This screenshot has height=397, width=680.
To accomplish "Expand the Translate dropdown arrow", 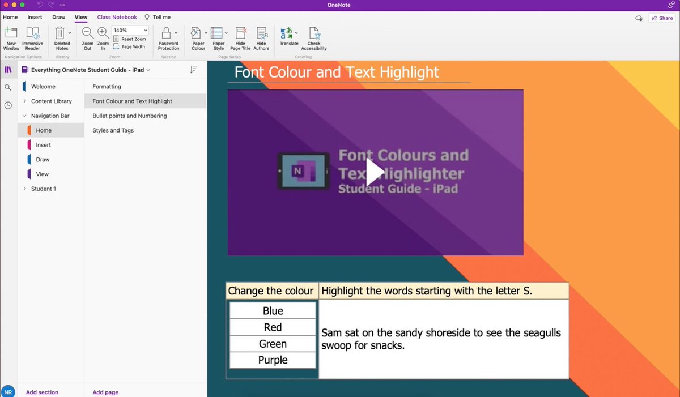I will pos(297,33).
